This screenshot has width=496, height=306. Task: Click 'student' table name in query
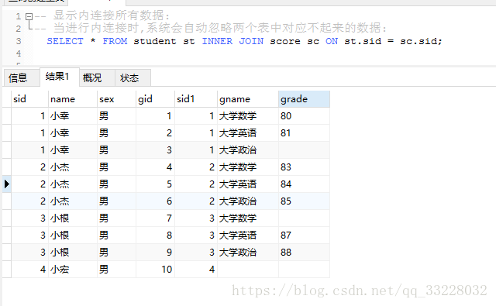(155, 41)
